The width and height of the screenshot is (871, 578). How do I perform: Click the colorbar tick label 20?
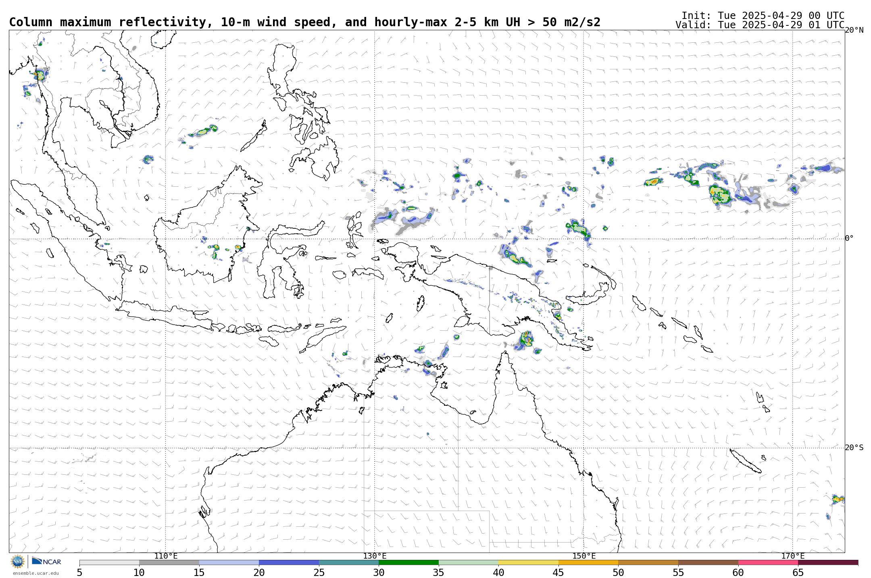259,572
